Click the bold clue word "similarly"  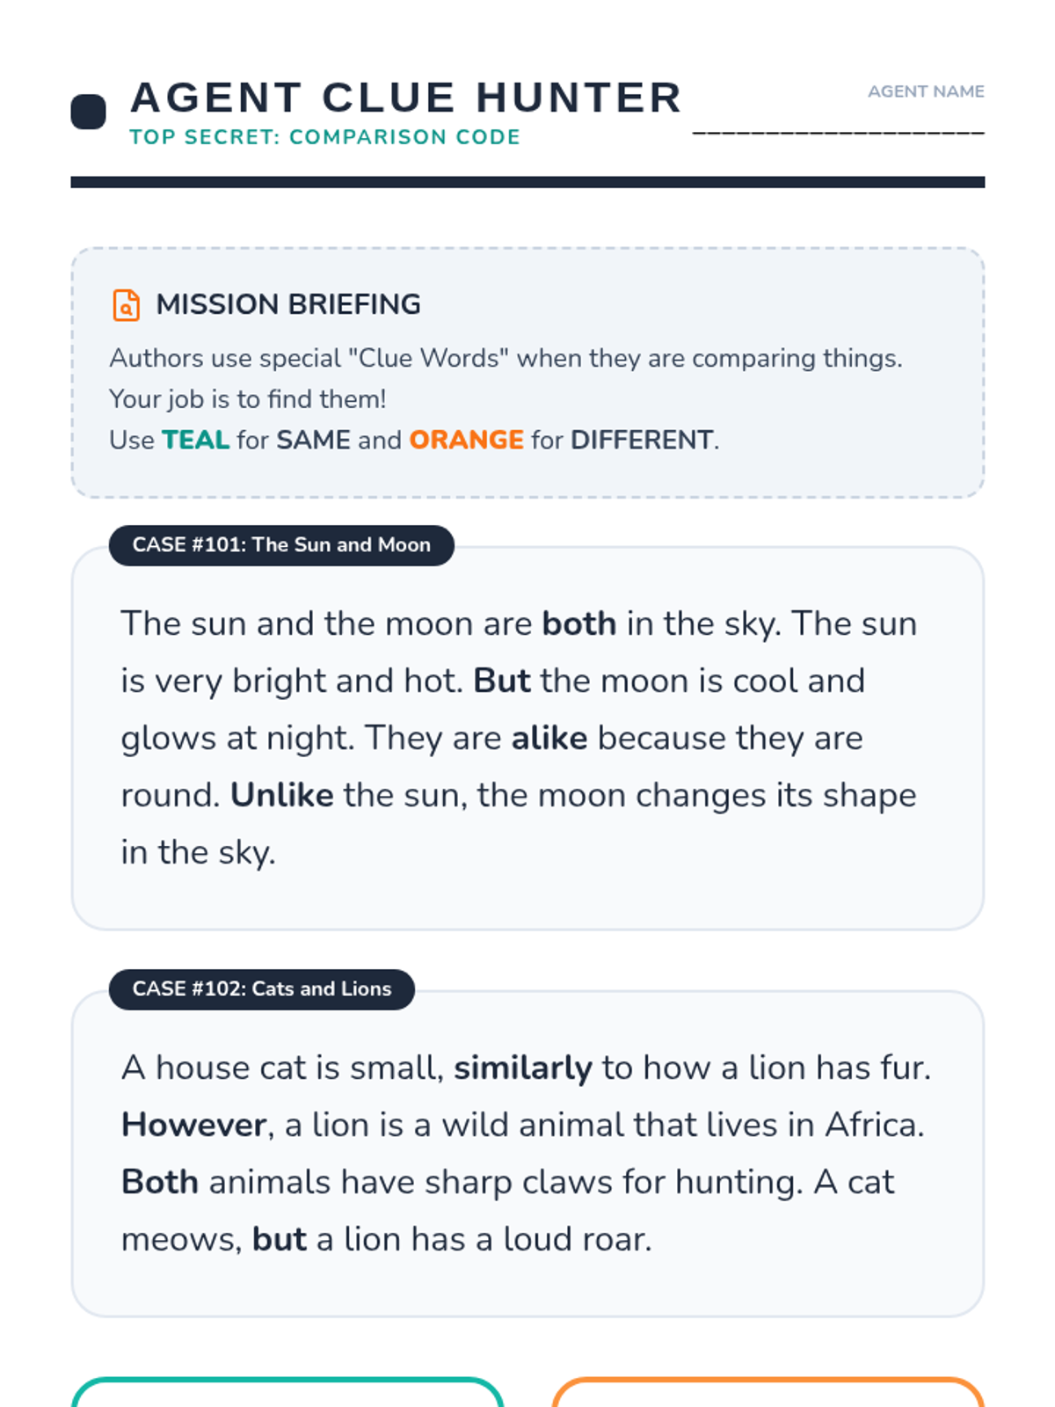523,1068
